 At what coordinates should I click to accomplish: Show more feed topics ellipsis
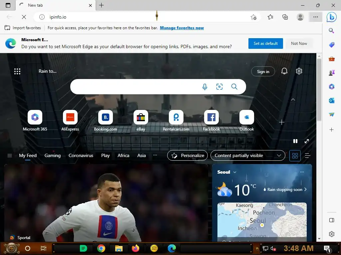coord(155,155)
